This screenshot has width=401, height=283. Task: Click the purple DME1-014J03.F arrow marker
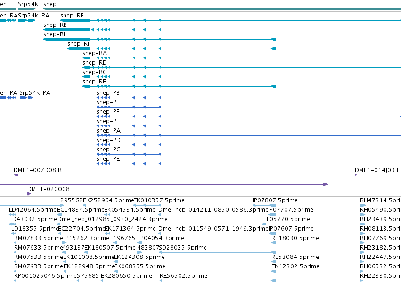(356, 175)
